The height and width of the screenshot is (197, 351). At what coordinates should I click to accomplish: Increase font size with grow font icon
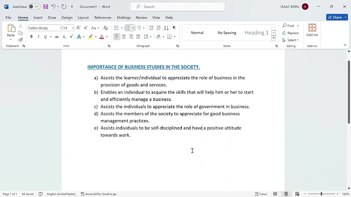click(78, 28)
